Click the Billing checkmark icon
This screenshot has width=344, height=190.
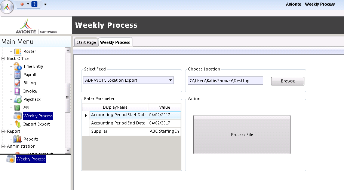[x=17, y=83]
